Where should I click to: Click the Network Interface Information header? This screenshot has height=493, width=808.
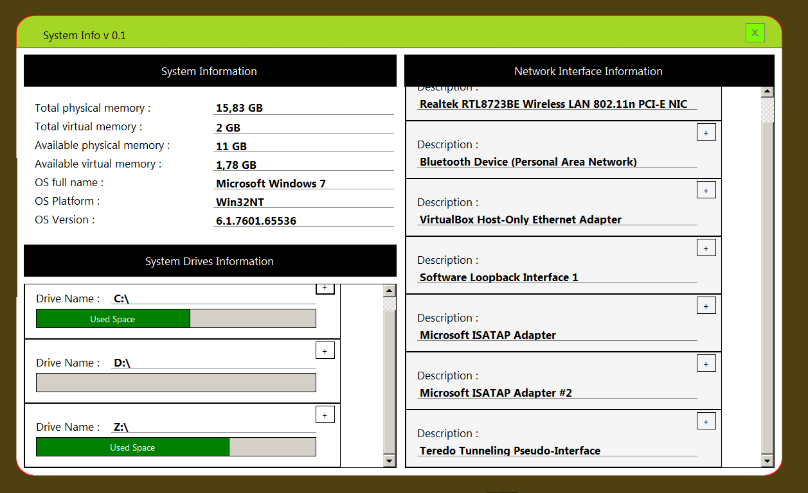(x=589, y=71)
